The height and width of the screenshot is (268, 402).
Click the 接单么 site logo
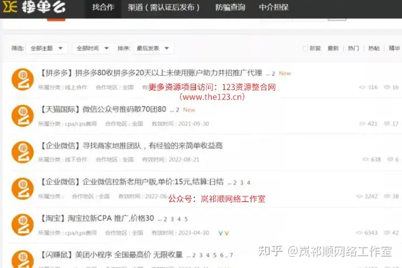pyautogui.click(x=34, y=7)
